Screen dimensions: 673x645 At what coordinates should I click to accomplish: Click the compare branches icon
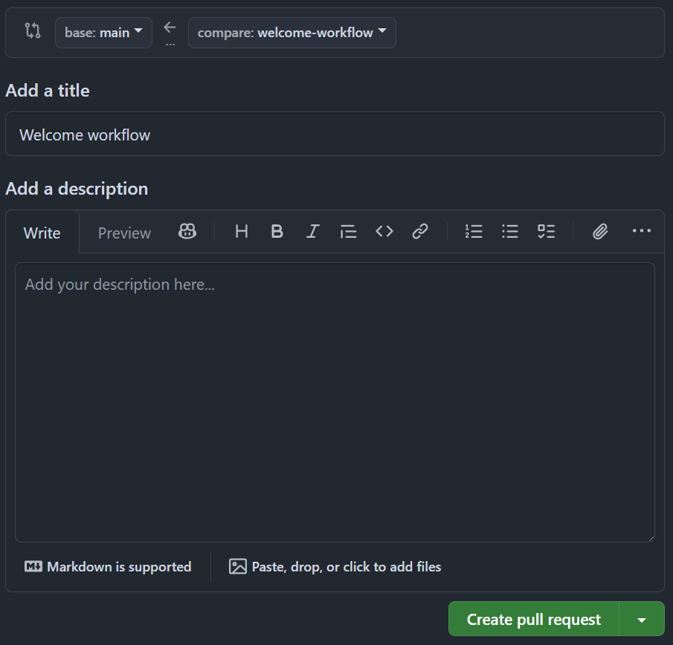[33, 31]
